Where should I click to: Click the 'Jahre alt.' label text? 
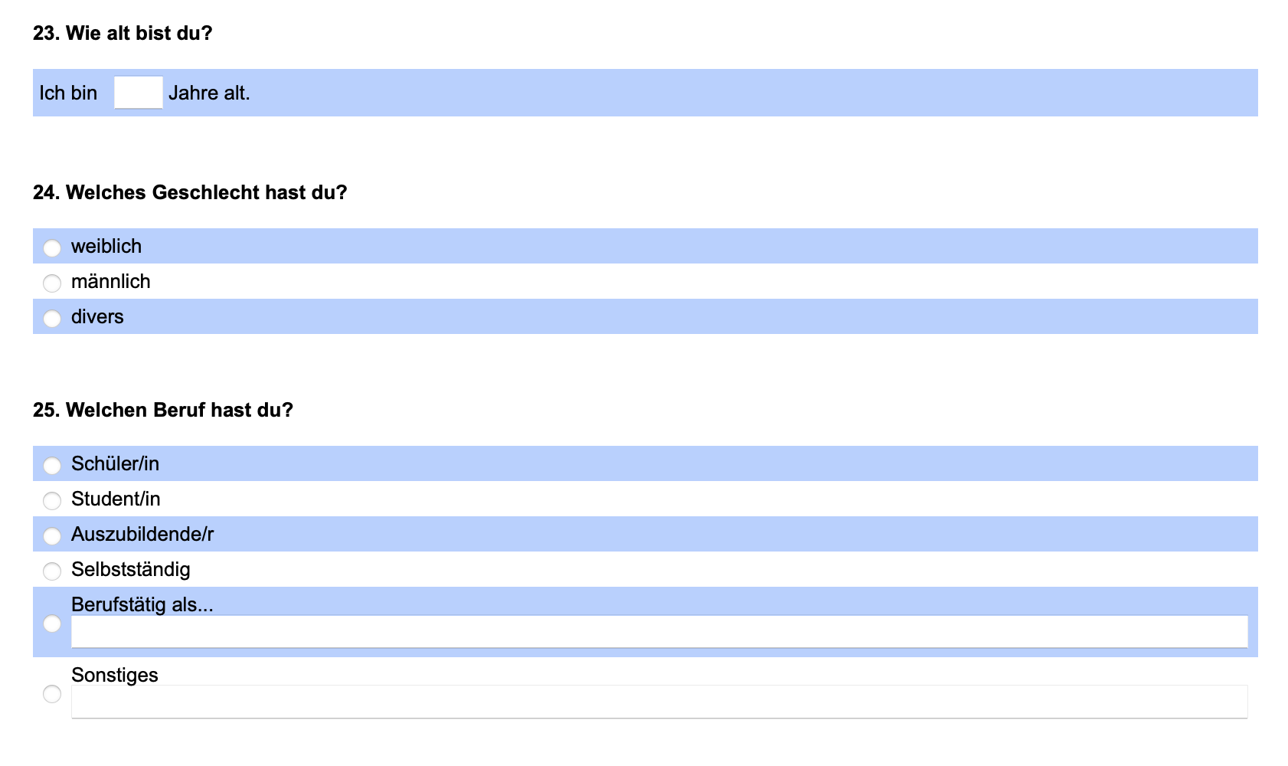209,93
